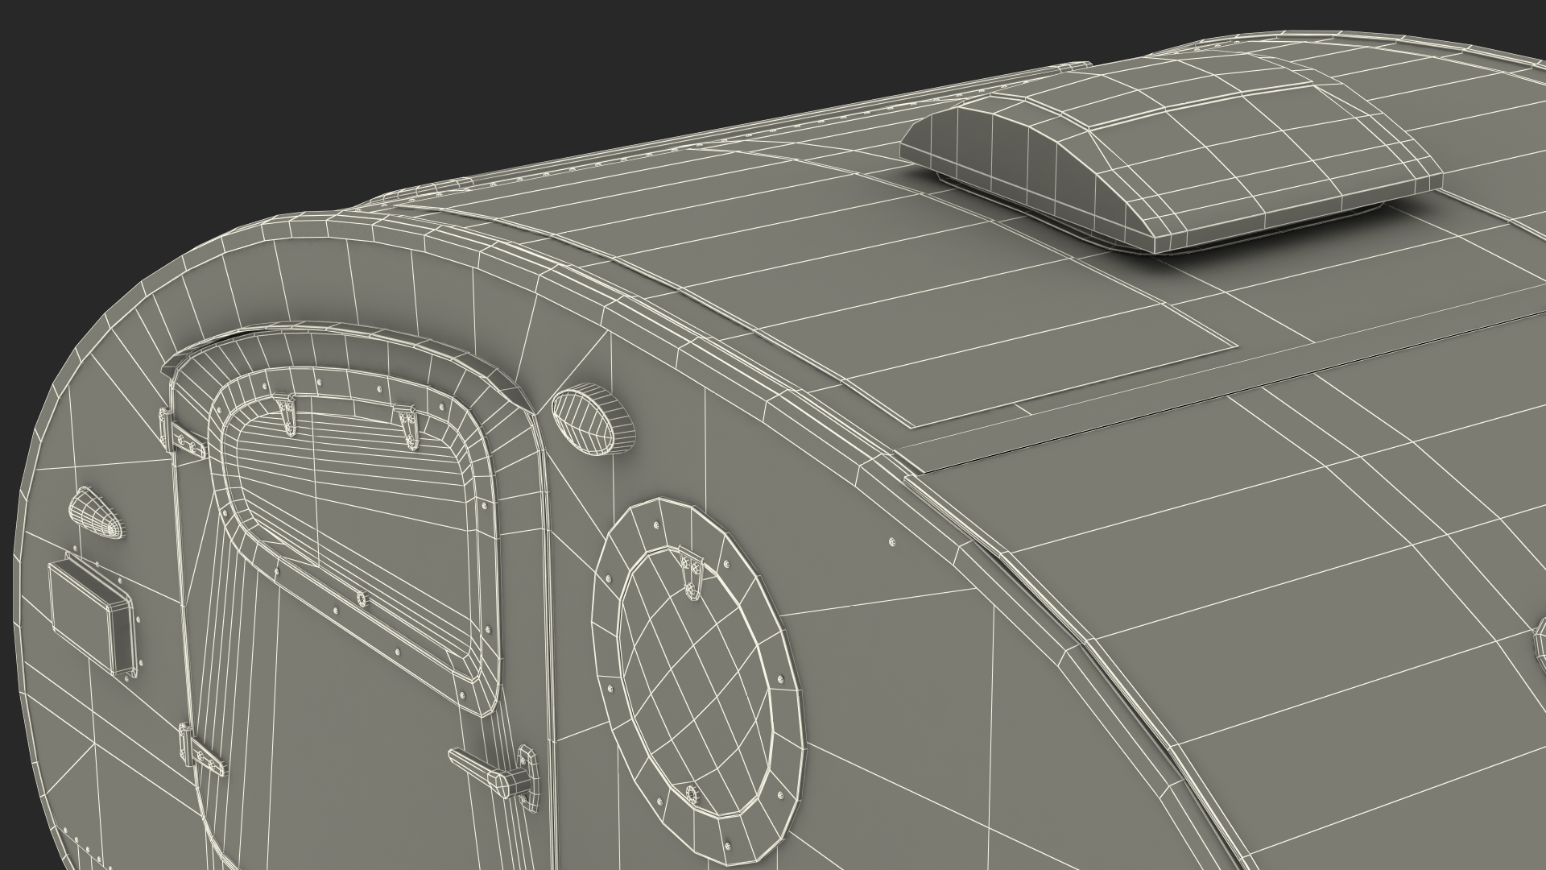This screenshot has width=1546, height=870.
Task: Click the right window latch above the door glass
Action: point(408,425)
